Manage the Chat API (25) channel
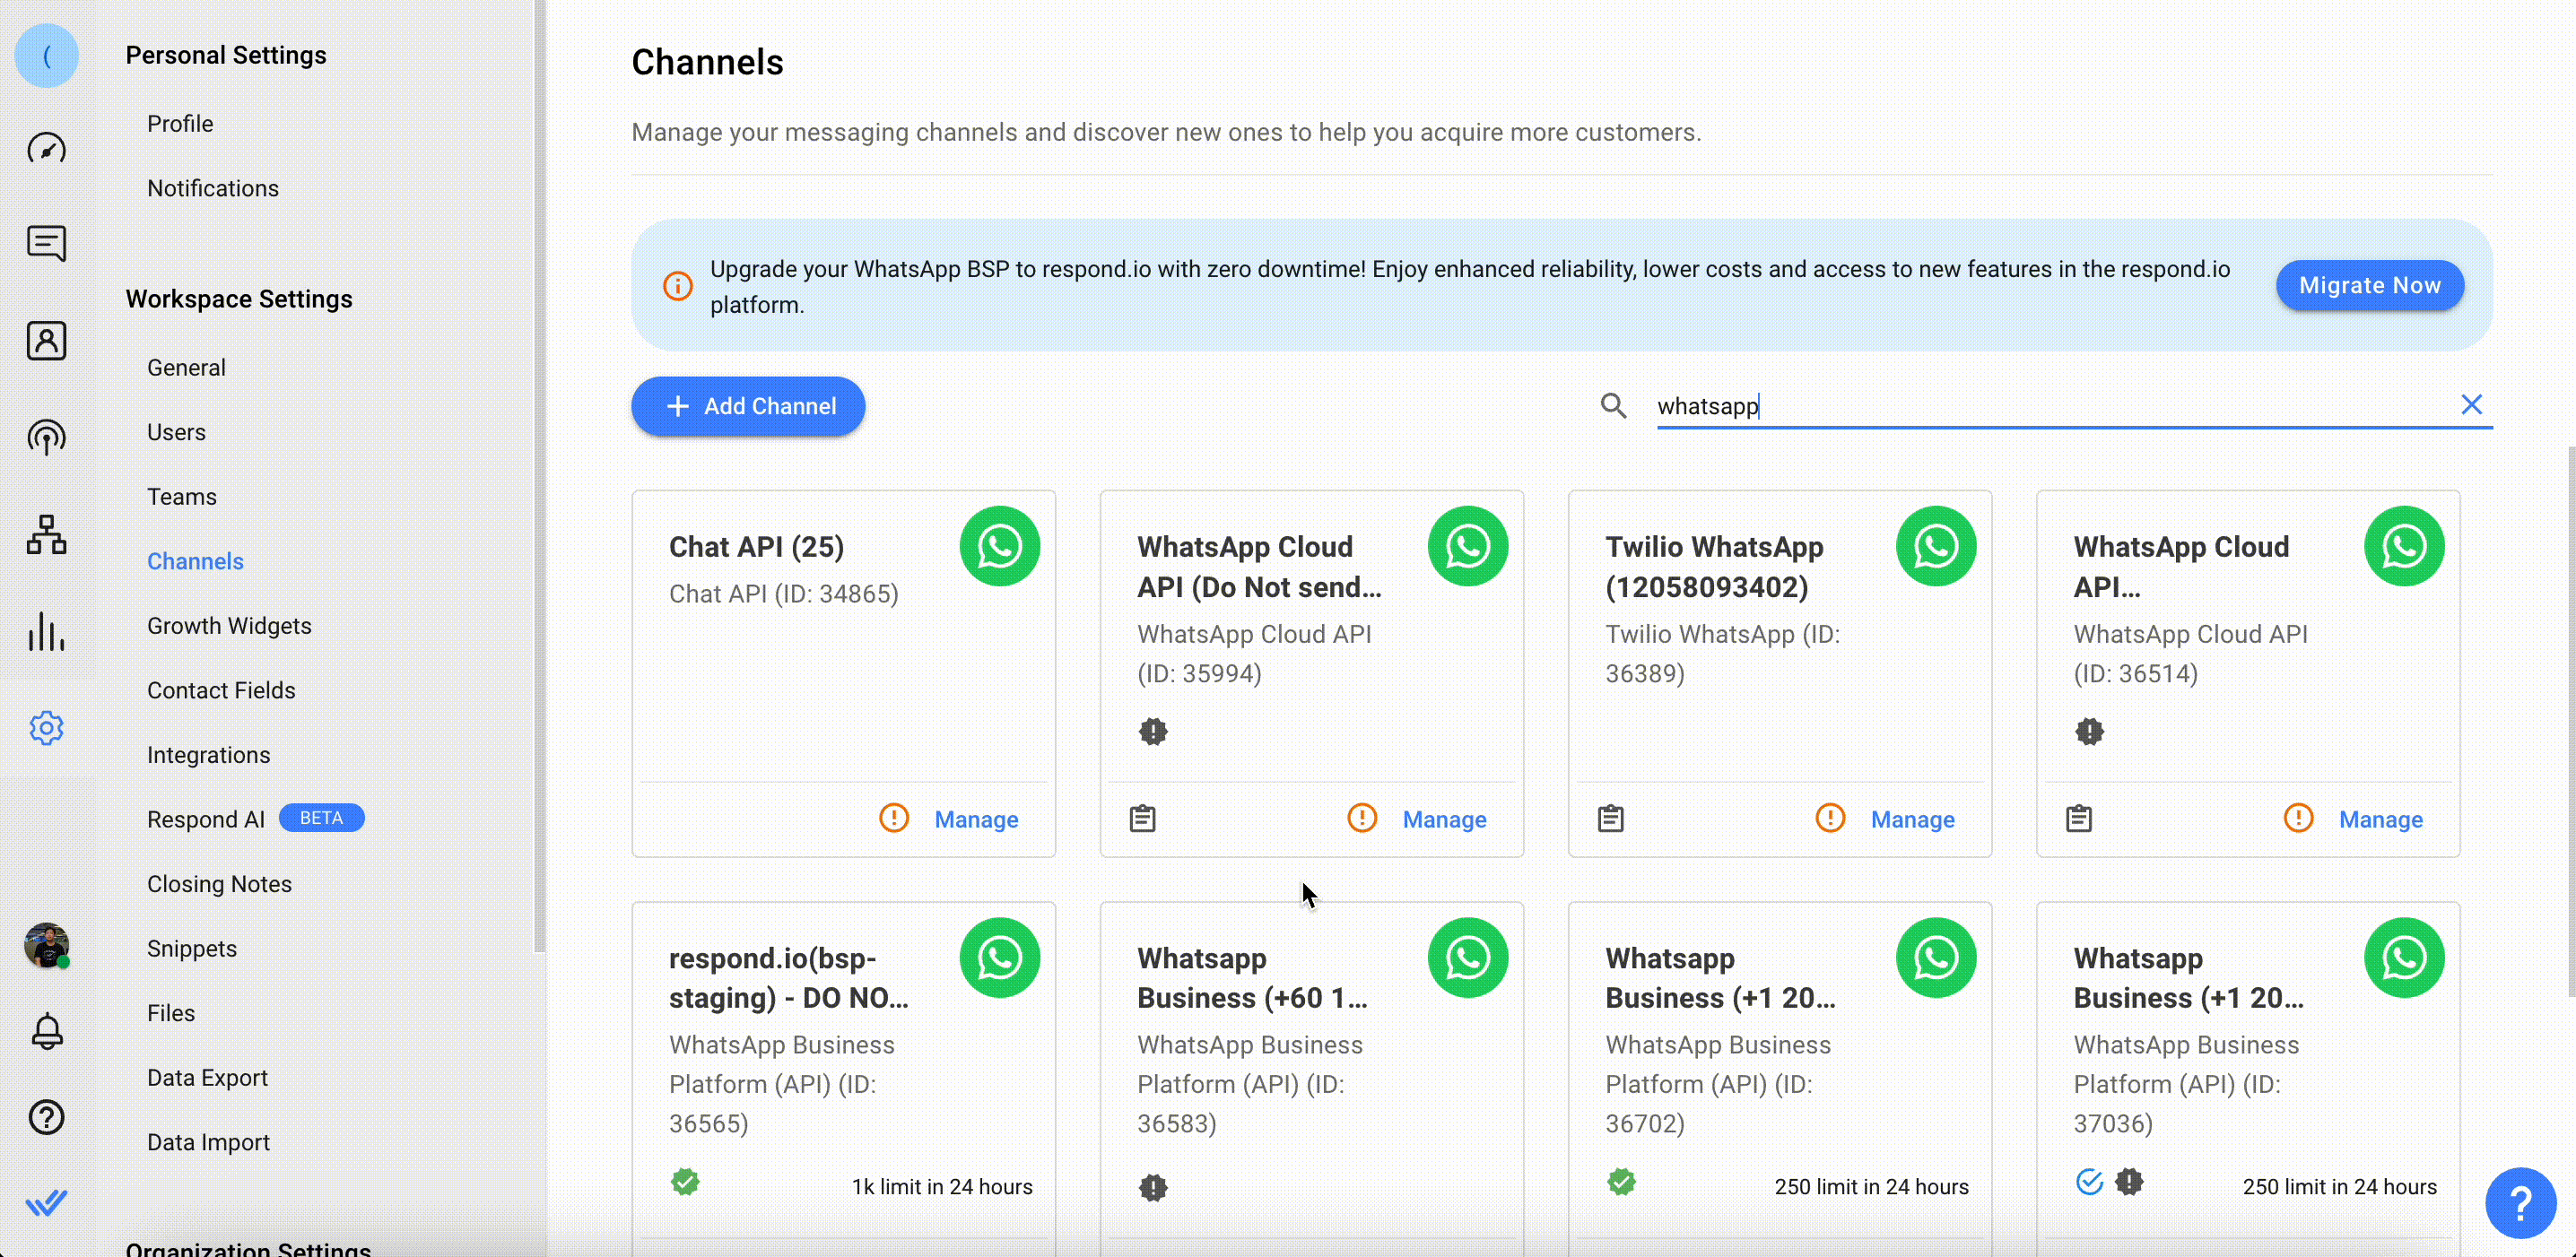 (x=976, y=819)
